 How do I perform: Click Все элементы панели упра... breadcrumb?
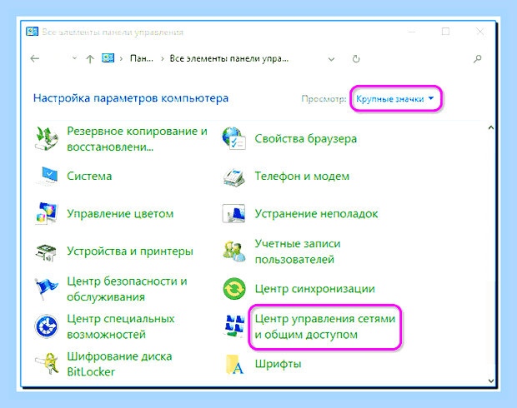(x=228, y=58)
